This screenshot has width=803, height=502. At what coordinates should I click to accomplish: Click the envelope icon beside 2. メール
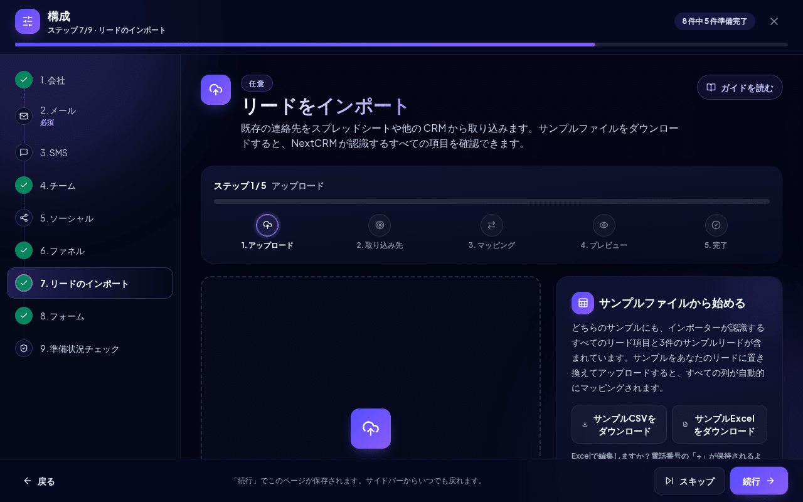[x=24, y=116]
